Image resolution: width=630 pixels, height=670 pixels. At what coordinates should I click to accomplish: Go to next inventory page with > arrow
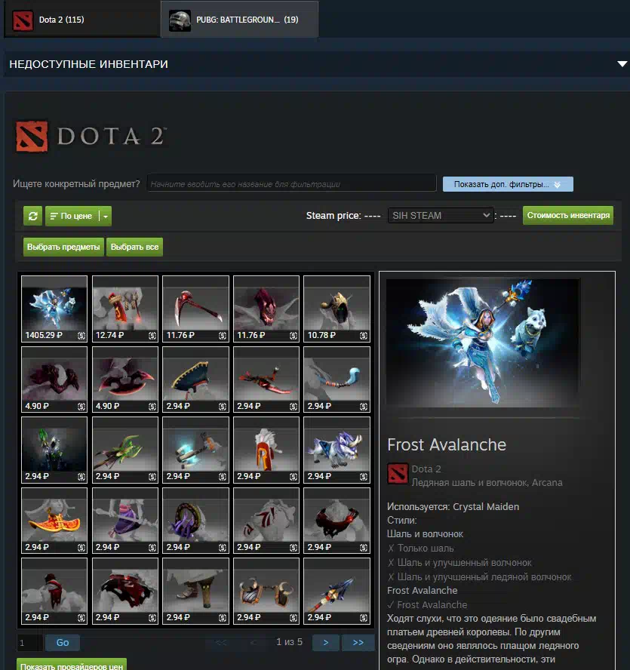click(x=325, y=643)
